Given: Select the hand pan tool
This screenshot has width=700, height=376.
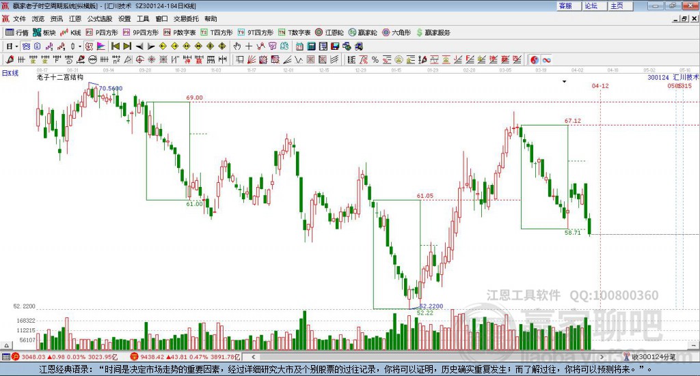Looking at the screenshot, I should tap(237, 46).
